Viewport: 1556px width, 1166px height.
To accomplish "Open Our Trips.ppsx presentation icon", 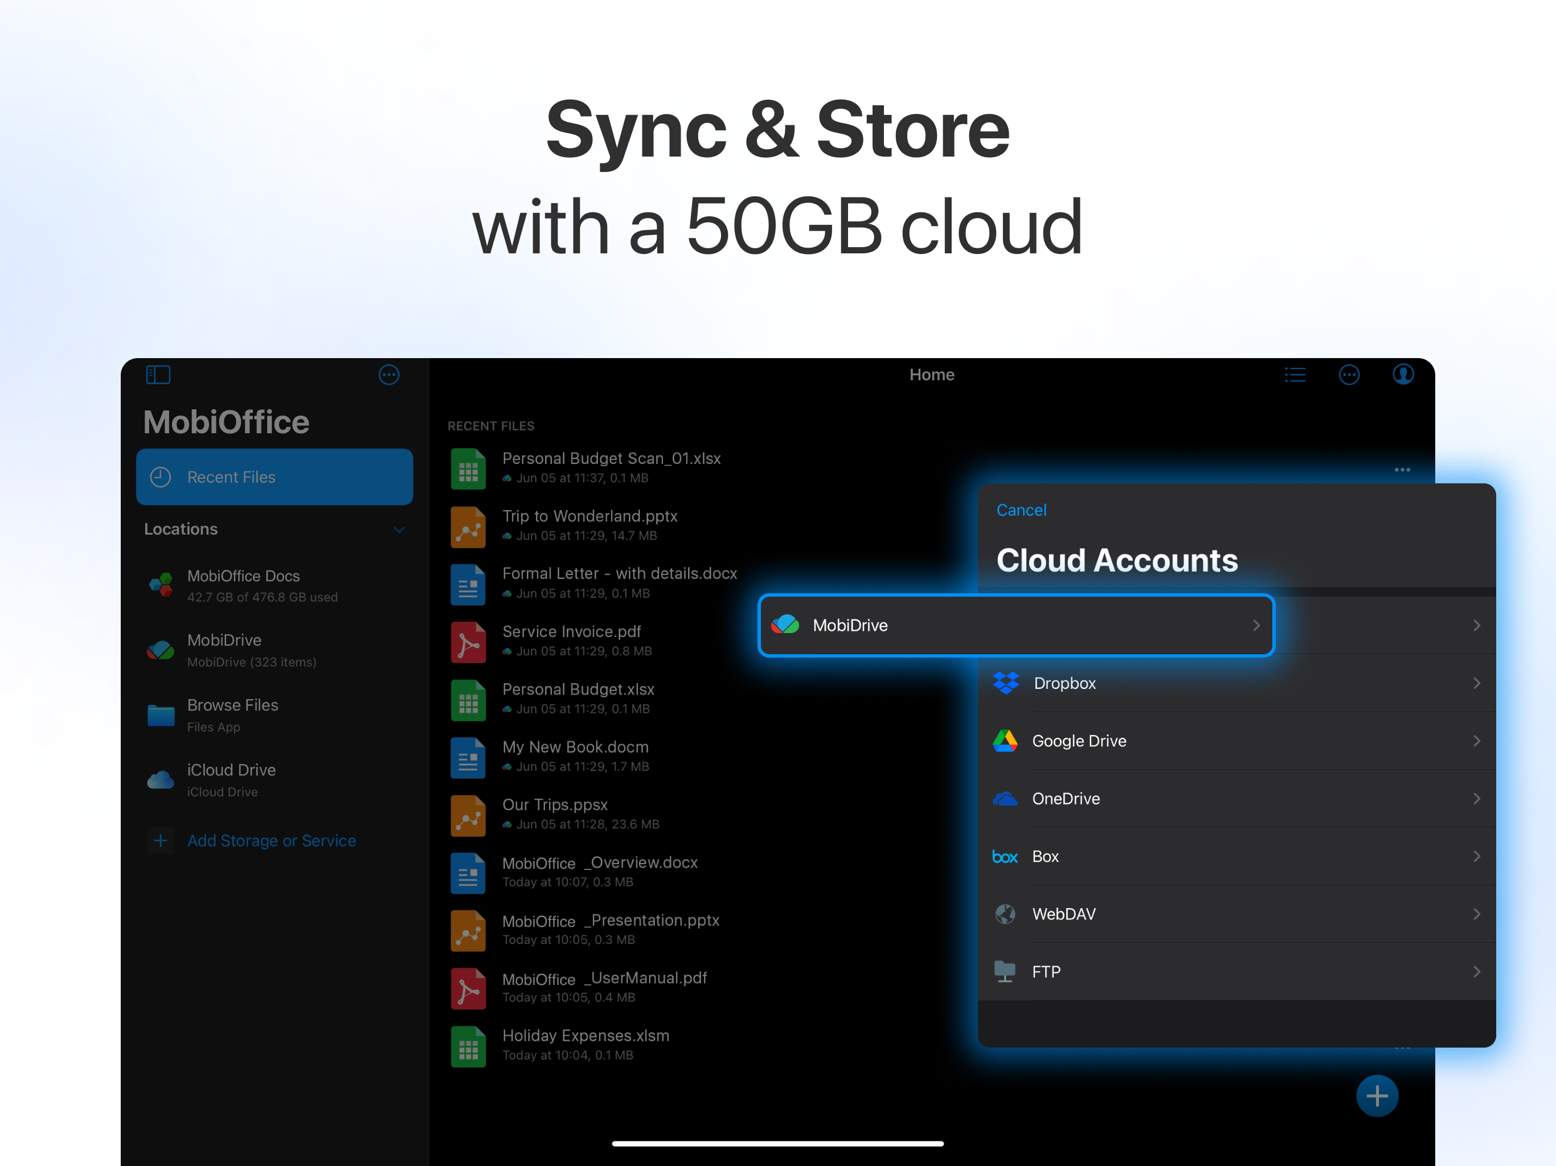I will click(469, 815).
